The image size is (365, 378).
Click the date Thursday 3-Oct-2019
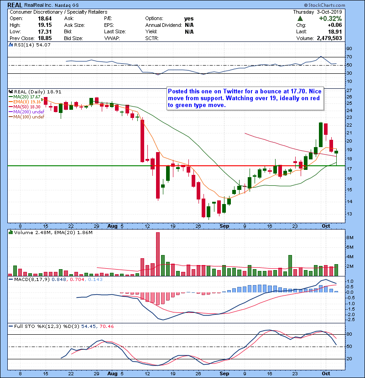click(x=318, y=12)
